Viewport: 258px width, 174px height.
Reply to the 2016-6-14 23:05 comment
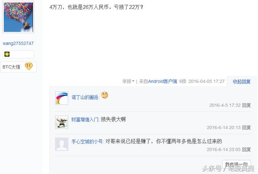246,149
